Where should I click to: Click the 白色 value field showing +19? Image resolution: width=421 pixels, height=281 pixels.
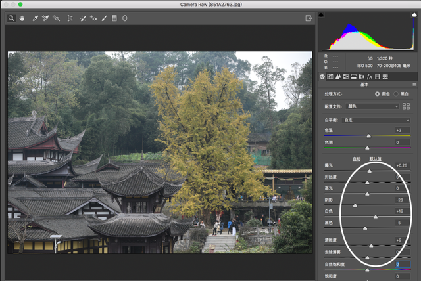[403, 211]
